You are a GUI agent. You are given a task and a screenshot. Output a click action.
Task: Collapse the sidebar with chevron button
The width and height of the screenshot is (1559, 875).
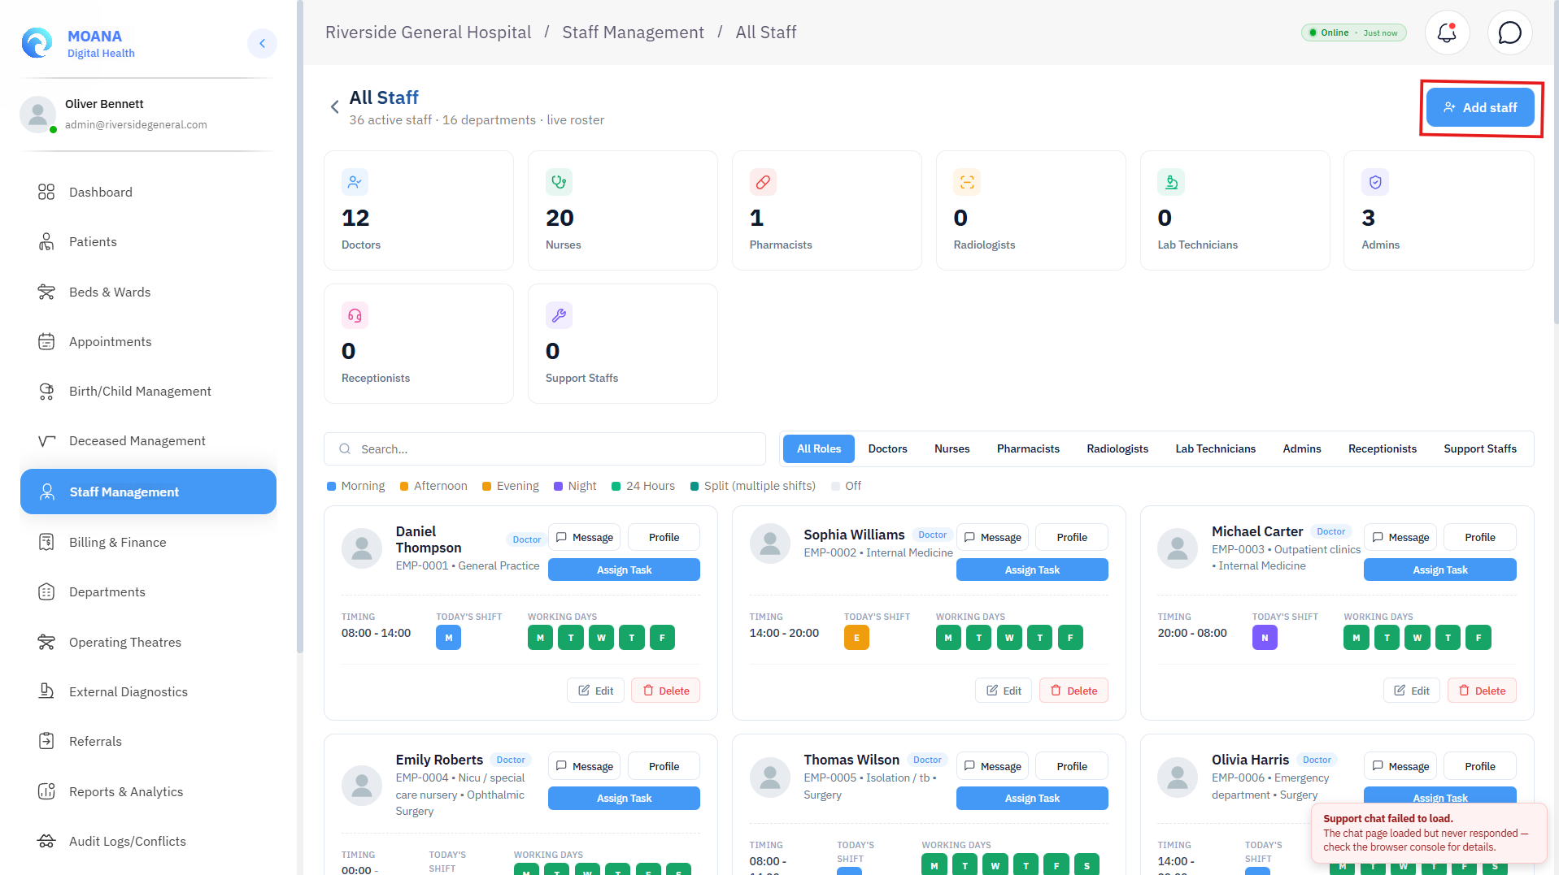tap(262, 43)
